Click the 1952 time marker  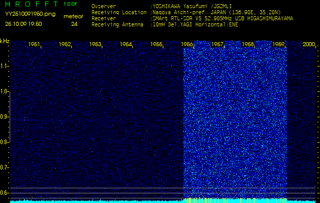tap(65, 44)
